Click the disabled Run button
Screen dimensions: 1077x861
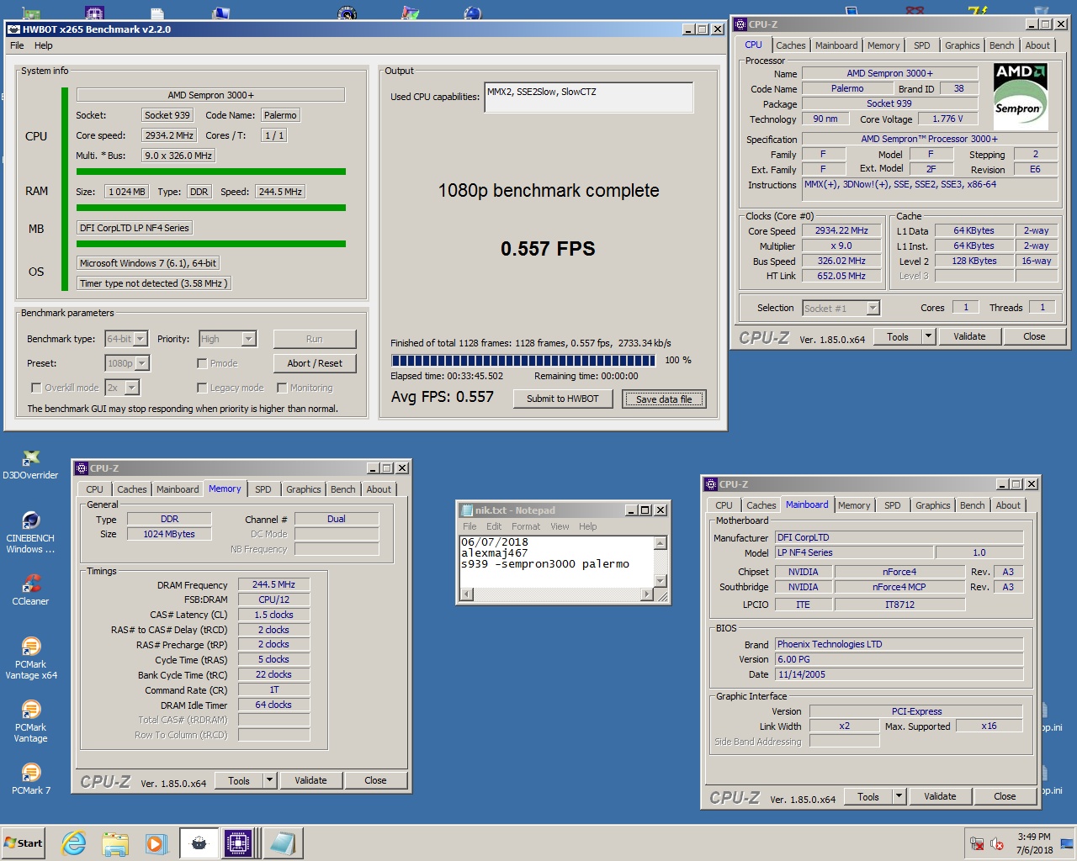click(x=315, y=339)
